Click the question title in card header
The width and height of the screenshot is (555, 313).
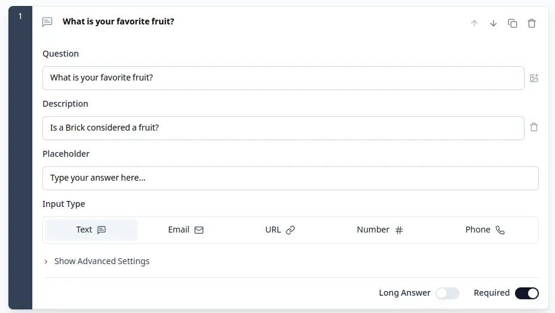(x=118, y=22)
